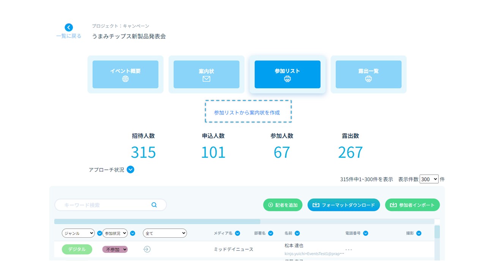Open the 参加状況 filter dropdown
Screen dimensions: 486x273
tap(115, 233)
